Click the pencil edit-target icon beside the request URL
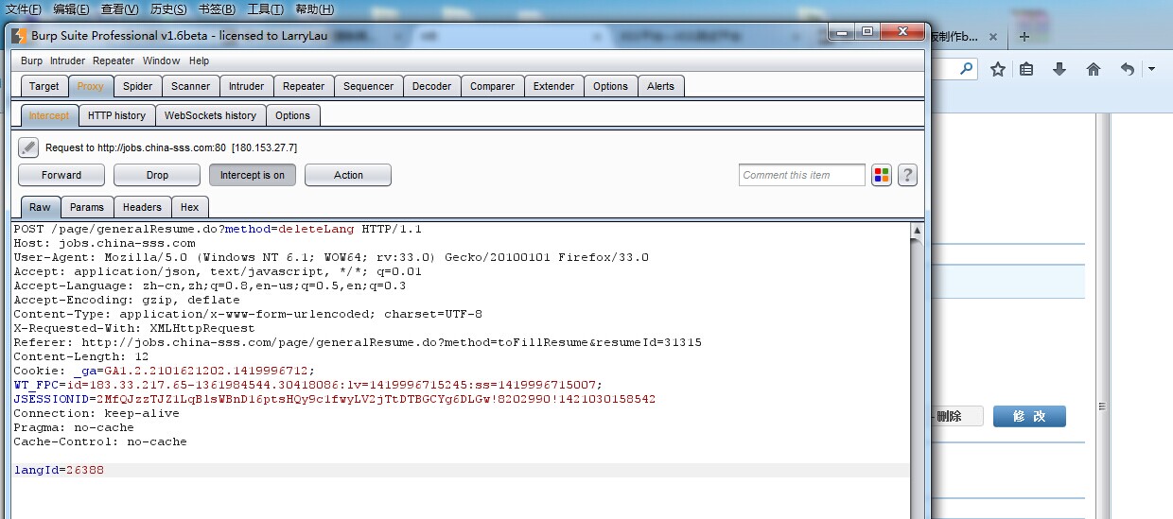Screen dimensions: 1173x519 (28, 147)
